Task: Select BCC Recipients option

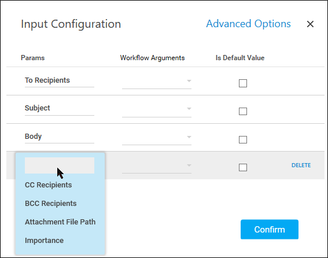Action: coord(51,204)
